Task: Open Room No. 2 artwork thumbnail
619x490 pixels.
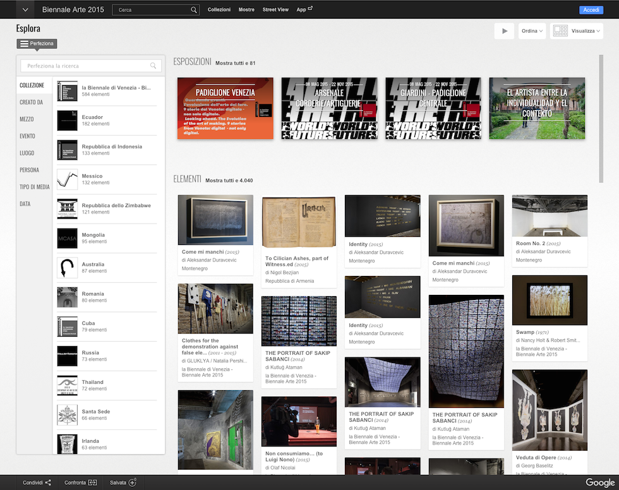Action: click(550, 216)
